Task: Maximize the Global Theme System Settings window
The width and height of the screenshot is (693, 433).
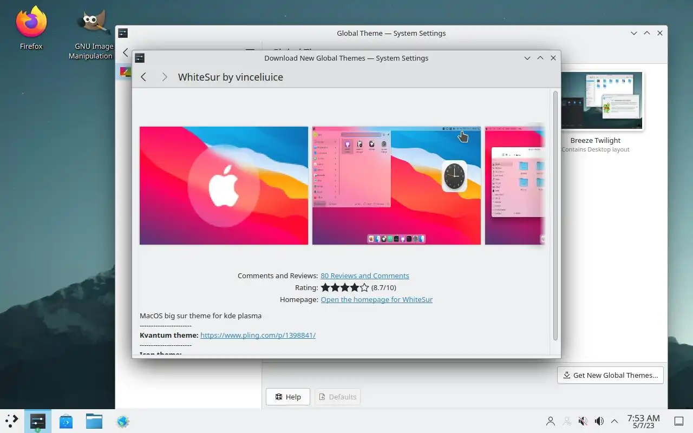Action: (647, 33)
